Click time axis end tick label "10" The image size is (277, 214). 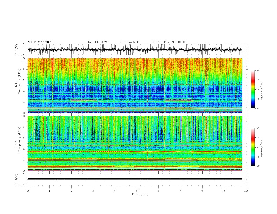[246, 191]
